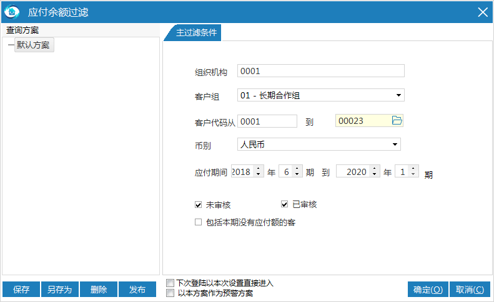Screen dimensions: 494x302
Task: Close the 应付余额过滤 dialog
Action: [483, 12]
